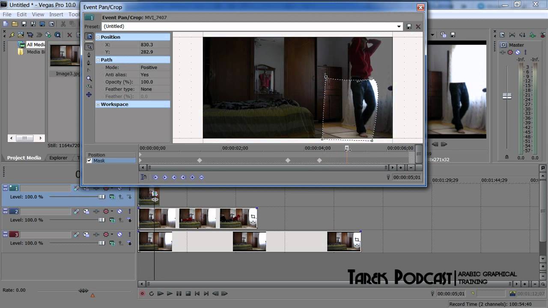Collapse the Position property group
The width and height of the screenshot is (548, 308).
98,37
